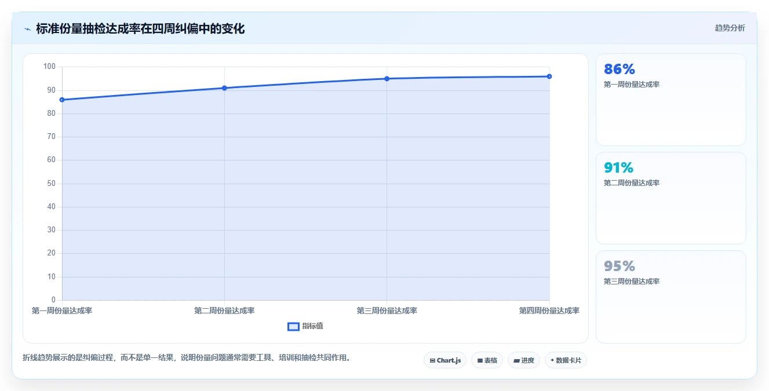This screenshot has width=769, height=391.
Task: Select the 数据卡片 tag chip
Action: [x=566, y=360]
